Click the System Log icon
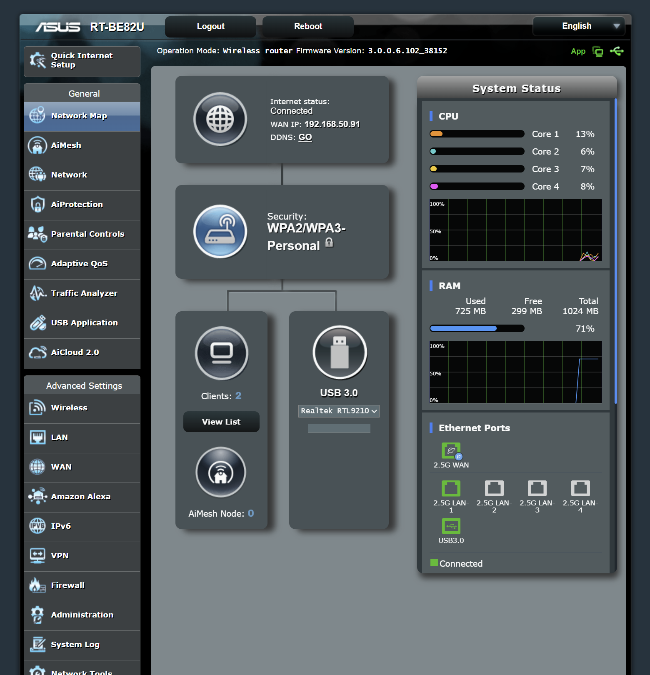650x675 pixels. pyautogui.click(x=37, y=645)
